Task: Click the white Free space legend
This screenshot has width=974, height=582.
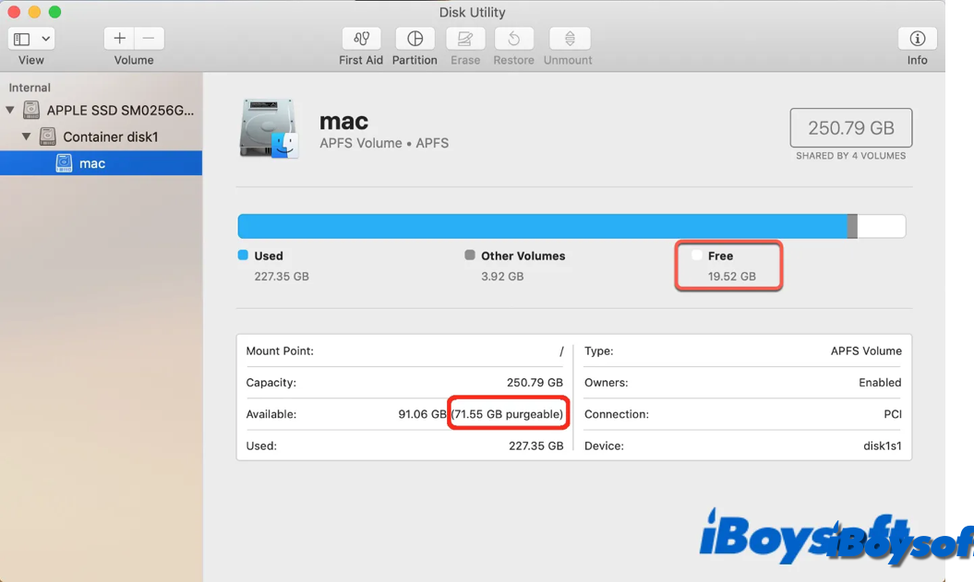Action: tap(697, 255)
